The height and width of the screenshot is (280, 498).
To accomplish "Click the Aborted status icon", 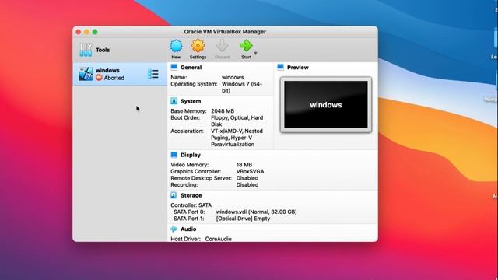I will click(99, 78).
